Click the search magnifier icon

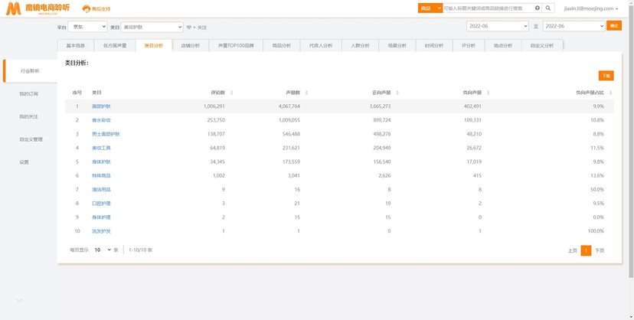548,8
